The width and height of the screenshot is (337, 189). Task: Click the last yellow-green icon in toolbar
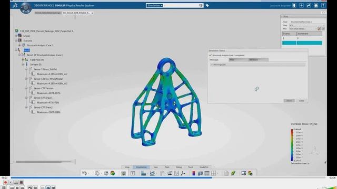point(250,173)
